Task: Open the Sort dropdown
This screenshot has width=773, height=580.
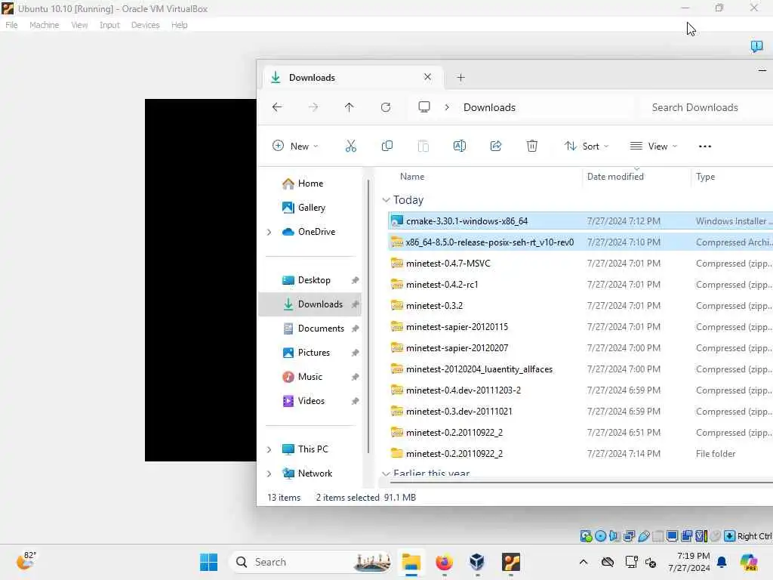Action: [x=587, y=146]
